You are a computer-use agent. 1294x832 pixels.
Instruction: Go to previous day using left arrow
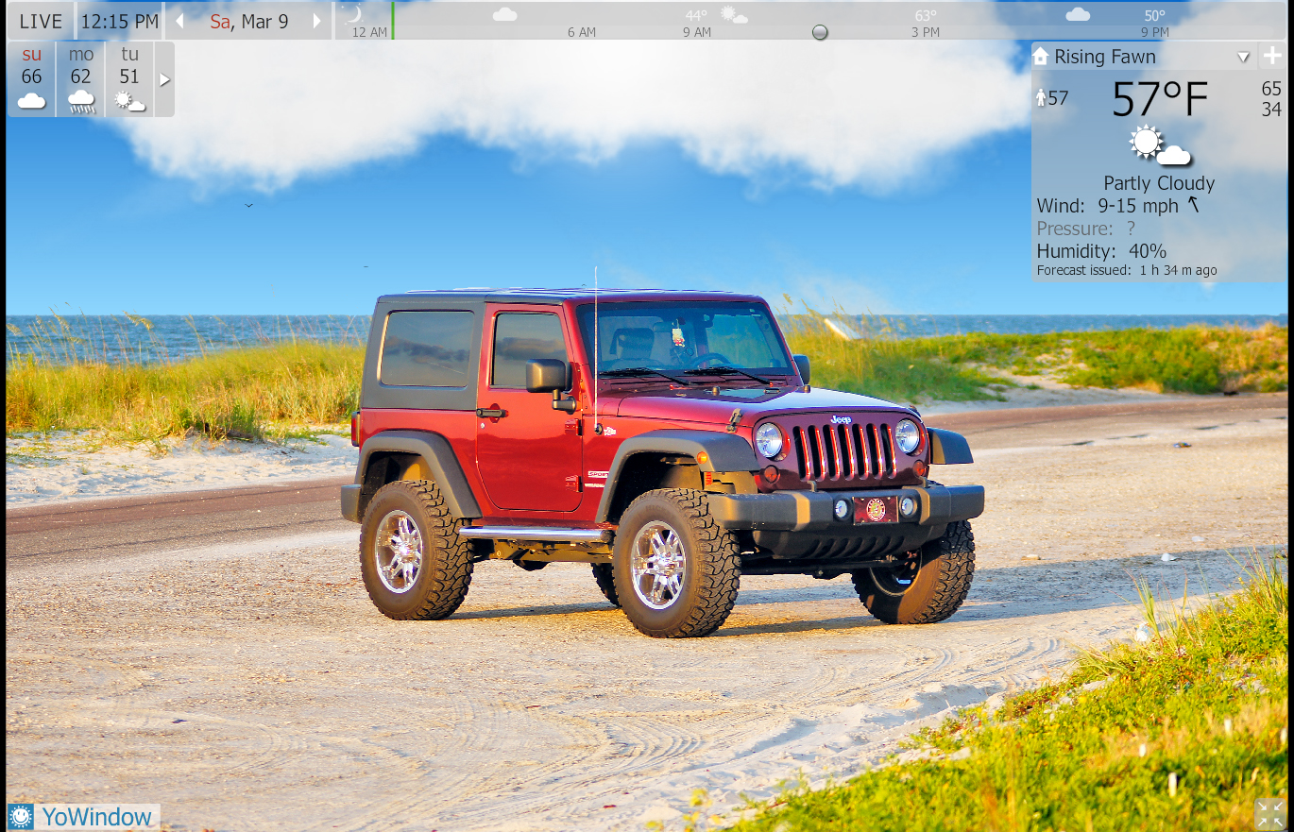(x=179, y=21)
